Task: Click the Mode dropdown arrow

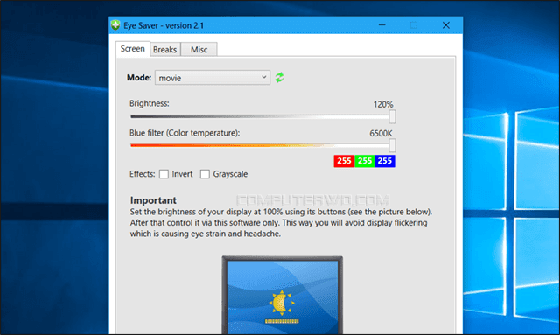Action: click(264, 77)
